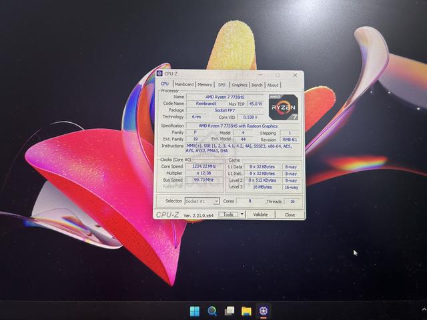Open the Memory tab
This screenshot has height=320, width=427.
[x=205, y=85]
